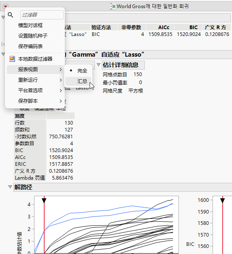Click the 频数和 value 127

(69, 130)
